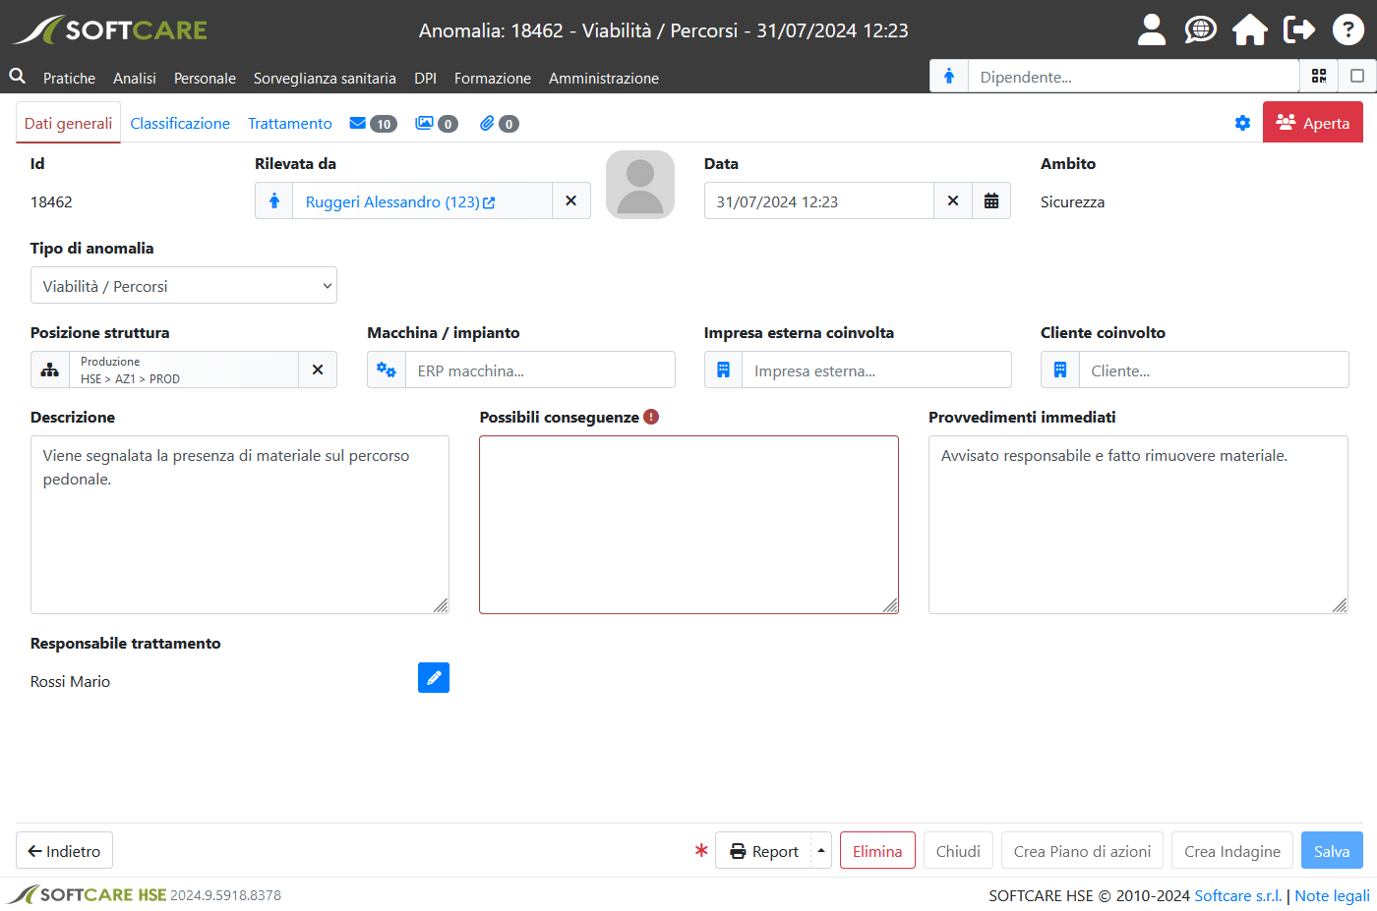The height and width of the screenshot is (911, 1377).
Task: Edit Responsabile trattamento with pencil button
Action: 434,678
